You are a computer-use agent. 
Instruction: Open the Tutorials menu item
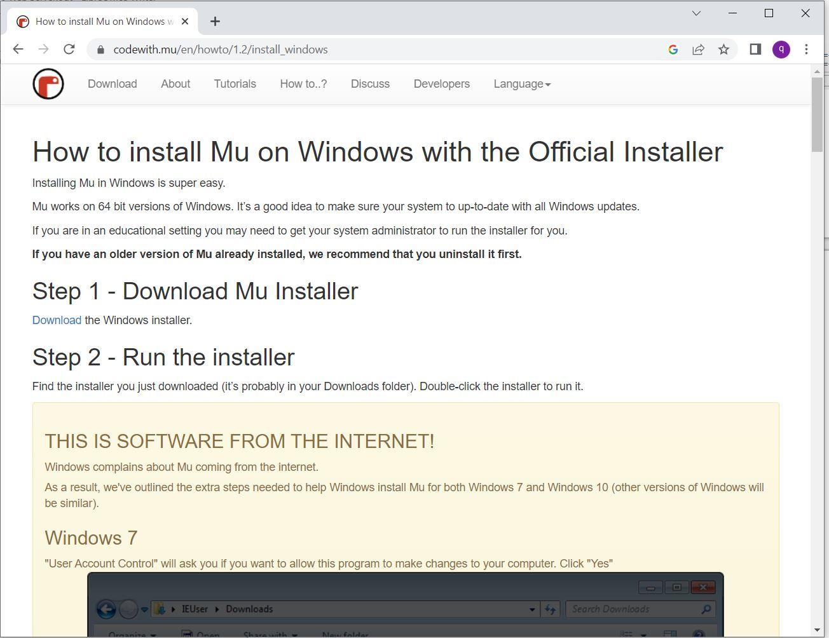(235, 83)
